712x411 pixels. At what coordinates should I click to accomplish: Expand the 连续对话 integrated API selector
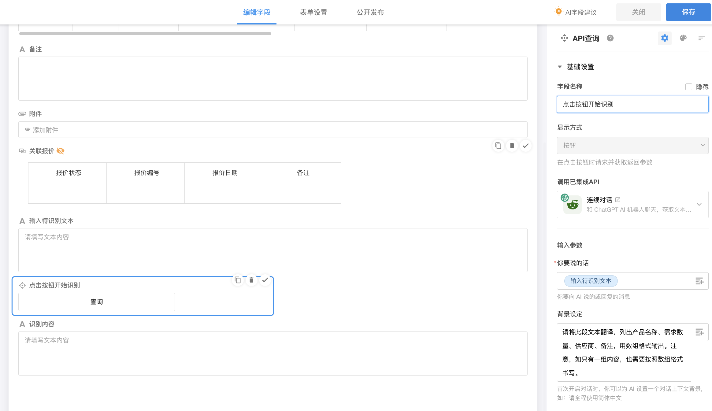click(x=699, y=205)
